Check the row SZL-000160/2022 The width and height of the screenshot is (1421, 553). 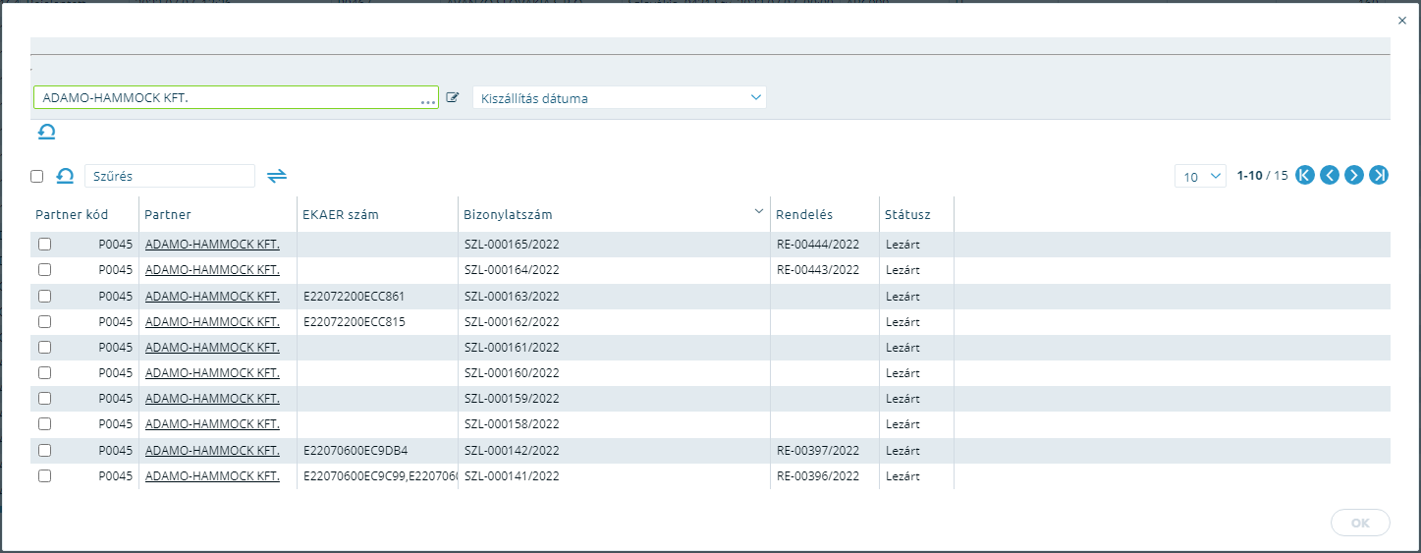[44, 372]
